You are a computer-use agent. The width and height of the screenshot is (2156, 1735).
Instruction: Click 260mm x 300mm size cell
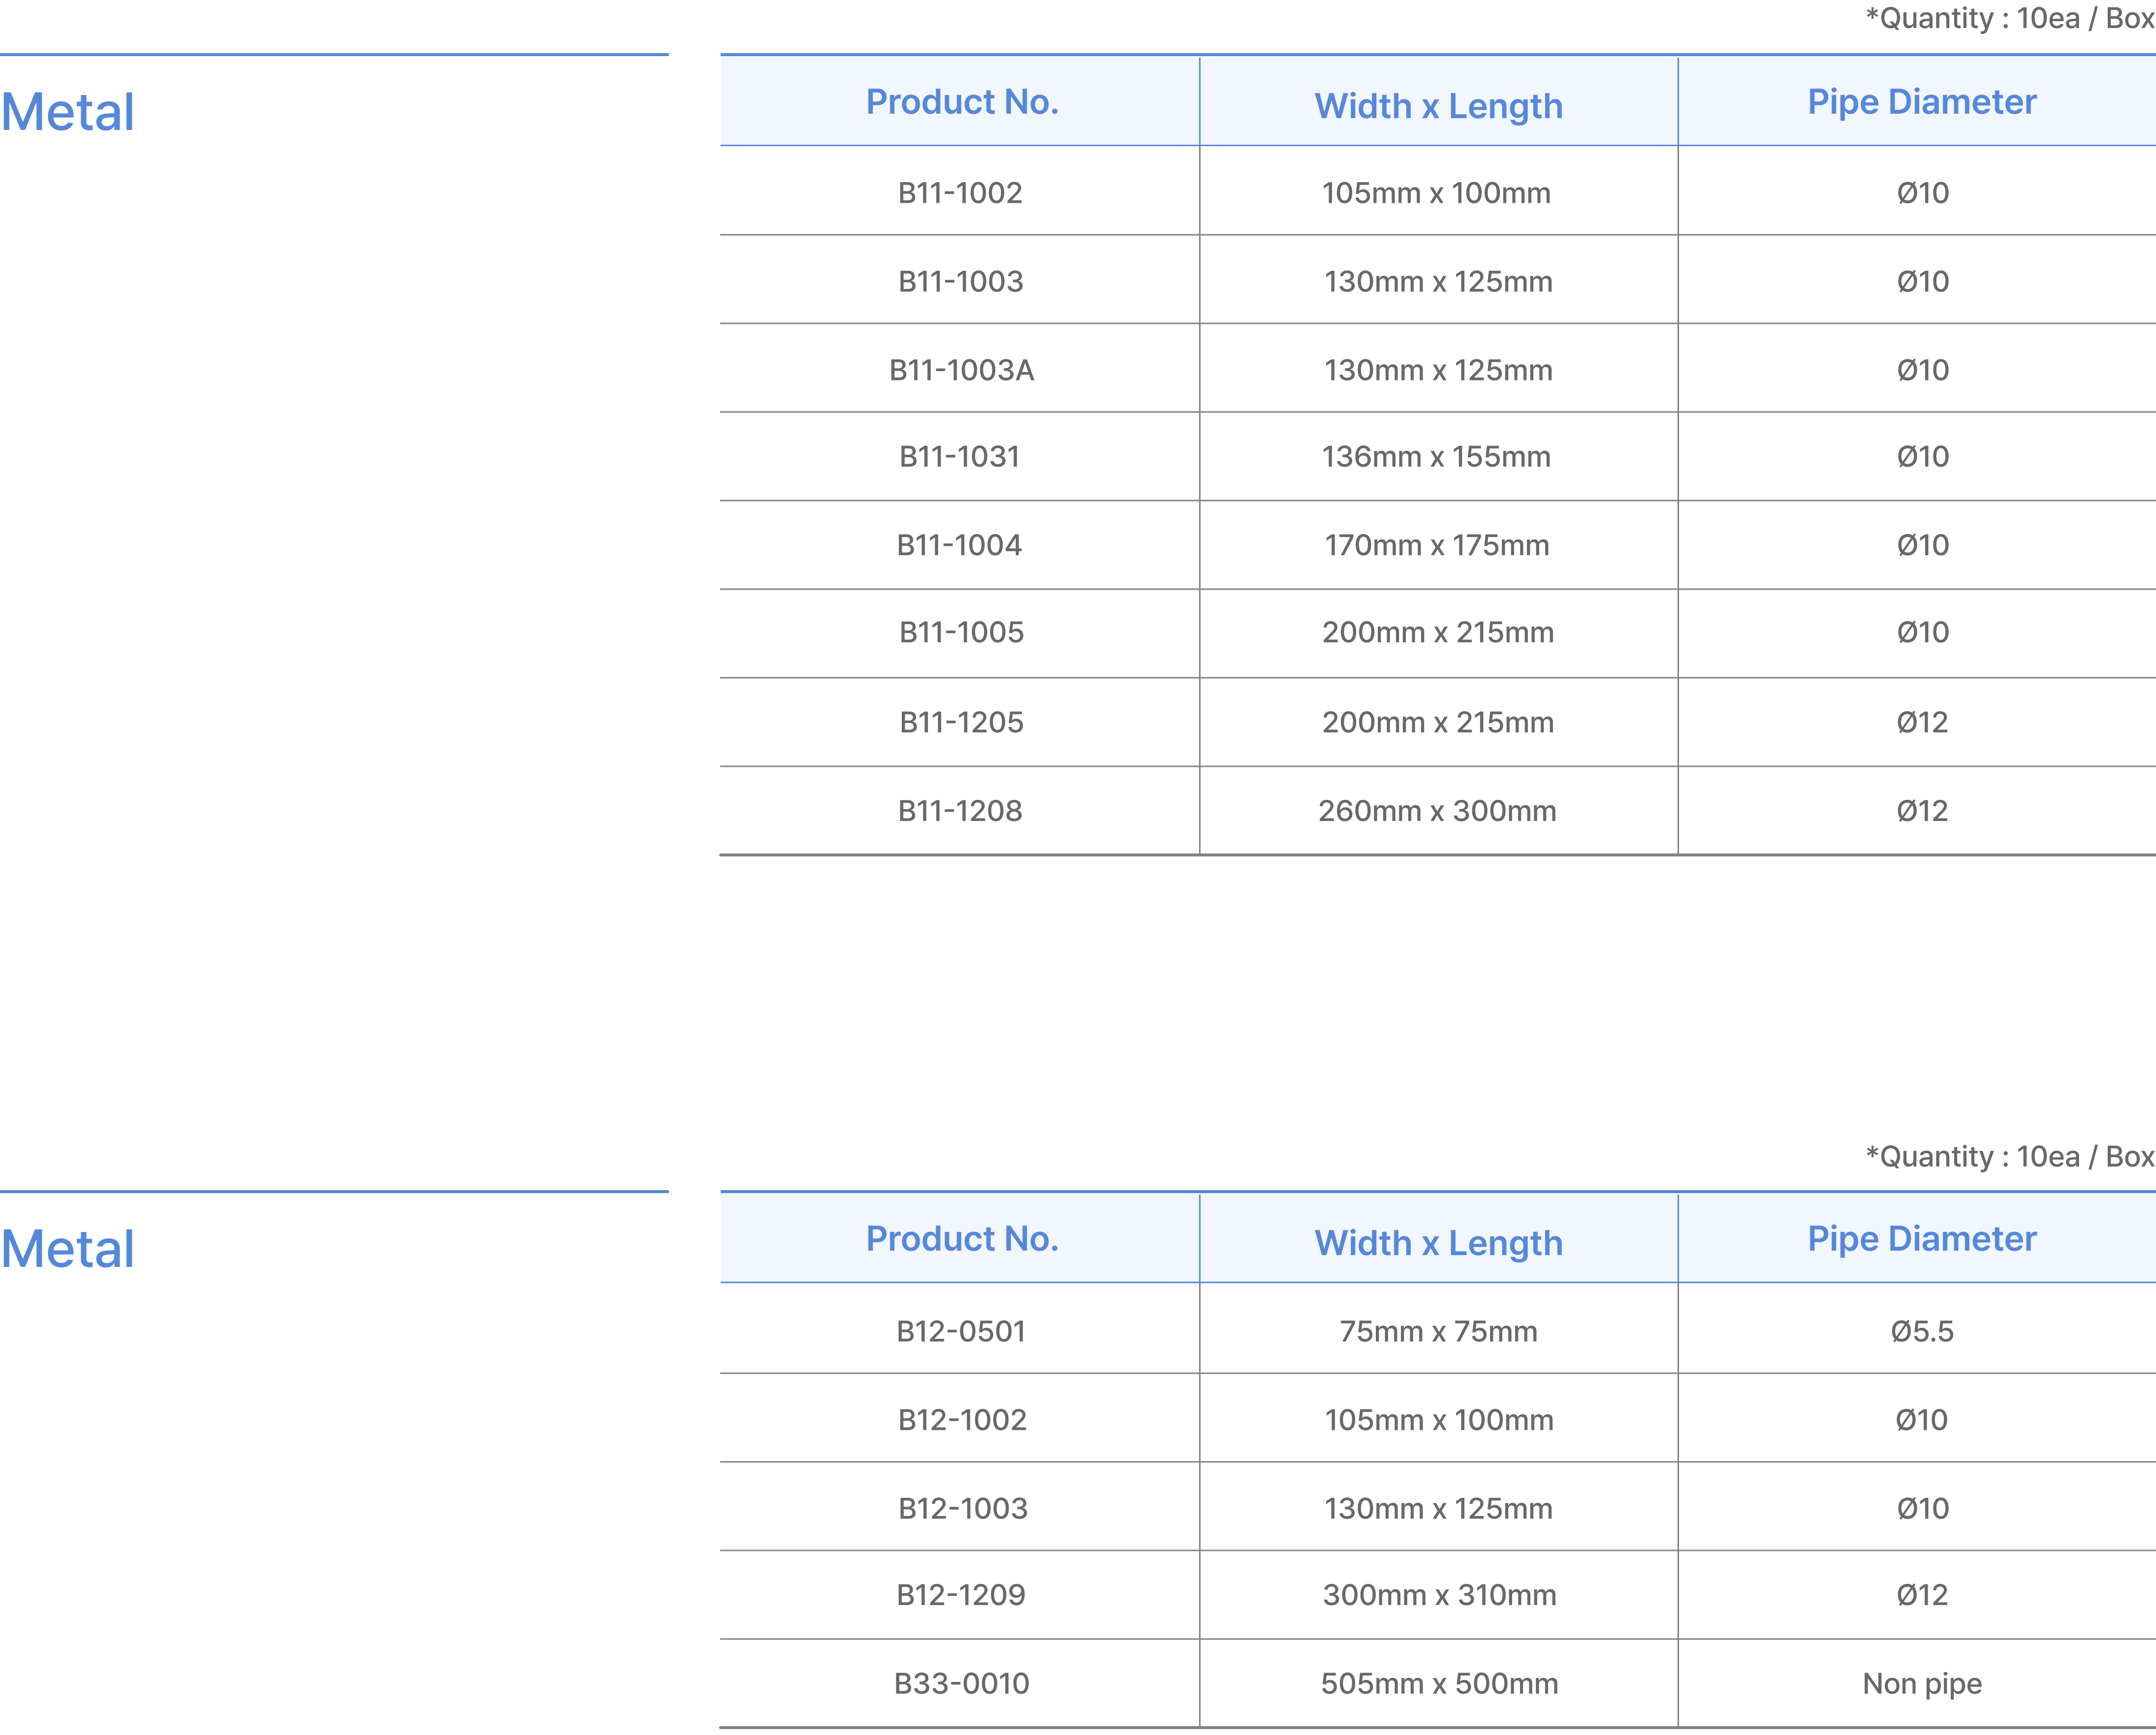tap(1437, 811)
